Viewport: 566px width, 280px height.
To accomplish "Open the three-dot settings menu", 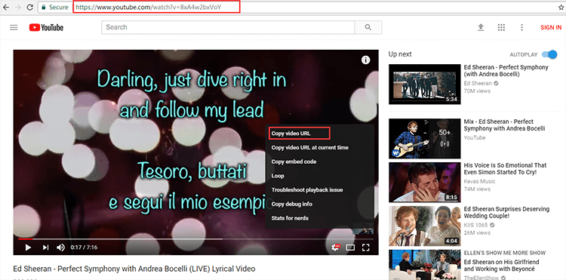I will pos(521,27).
